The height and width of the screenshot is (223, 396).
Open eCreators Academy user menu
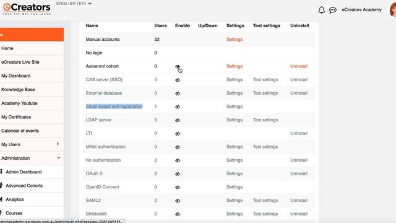click(361, 10)
